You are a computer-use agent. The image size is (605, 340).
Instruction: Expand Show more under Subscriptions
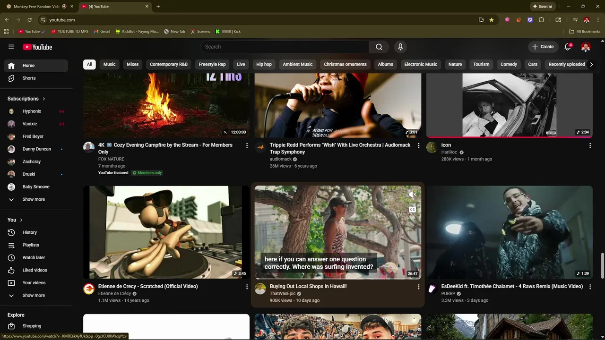tap(36, 199)
